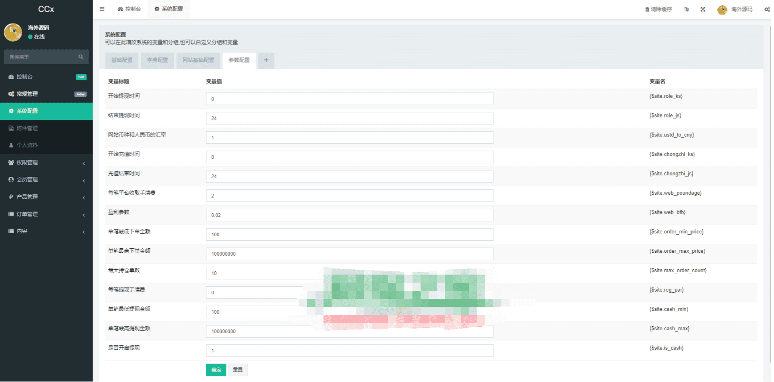Click the language switch icon in header
The width and height of the screenshot is (774, 382).
point(686,9)
